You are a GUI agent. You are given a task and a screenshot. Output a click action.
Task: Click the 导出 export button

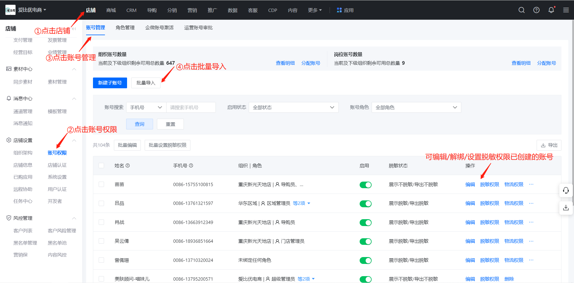point(549,145)
